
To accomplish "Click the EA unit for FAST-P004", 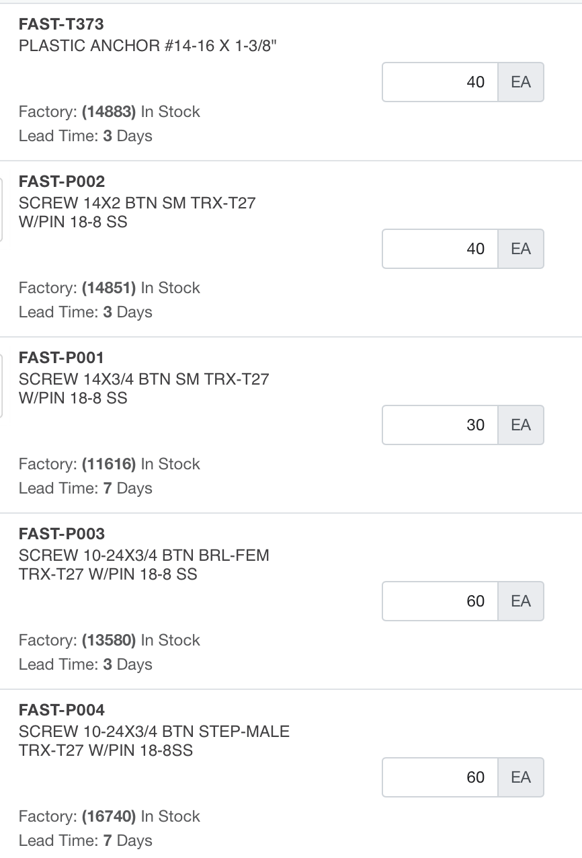I will pos(521,777).
